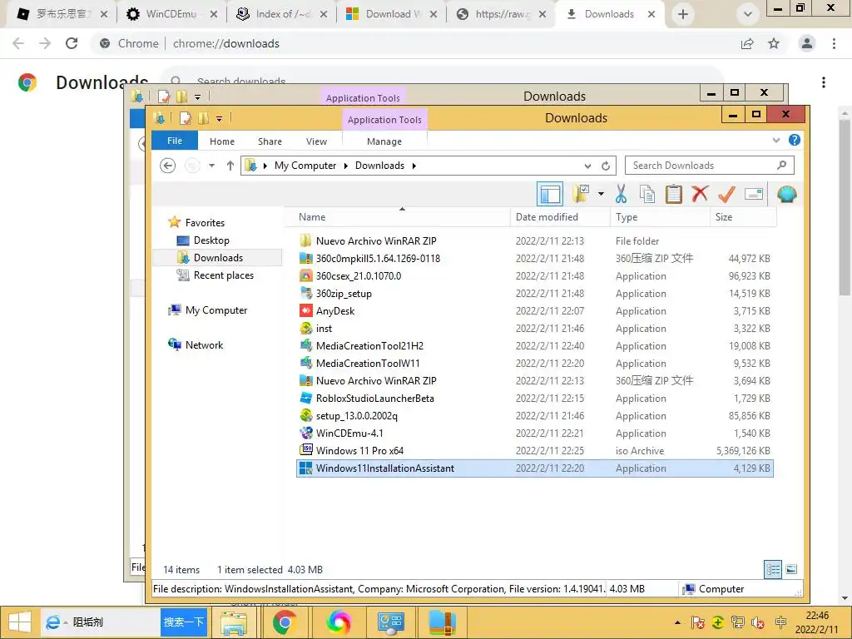Switch to large icons view button
Image resolution: width=852 pixels, height=639 pixels.
(792, 569)
